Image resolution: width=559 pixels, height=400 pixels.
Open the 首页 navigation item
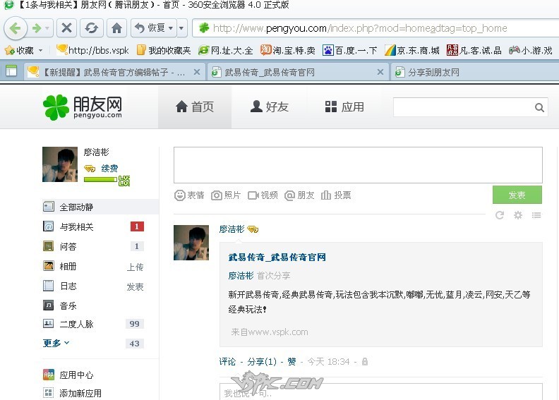(195, 107)
